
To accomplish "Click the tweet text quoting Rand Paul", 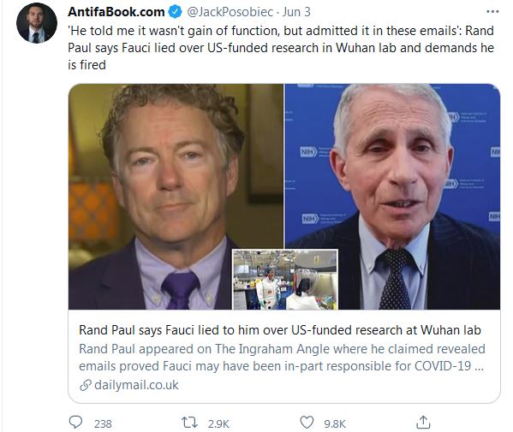I will (x=281, y=48).
